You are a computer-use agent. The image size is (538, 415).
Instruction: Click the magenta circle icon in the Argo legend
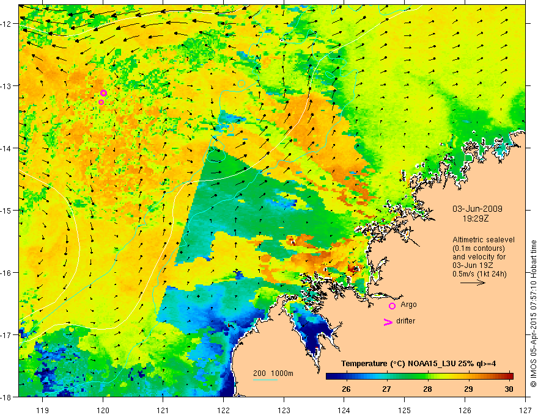click(x=392, y=306)
